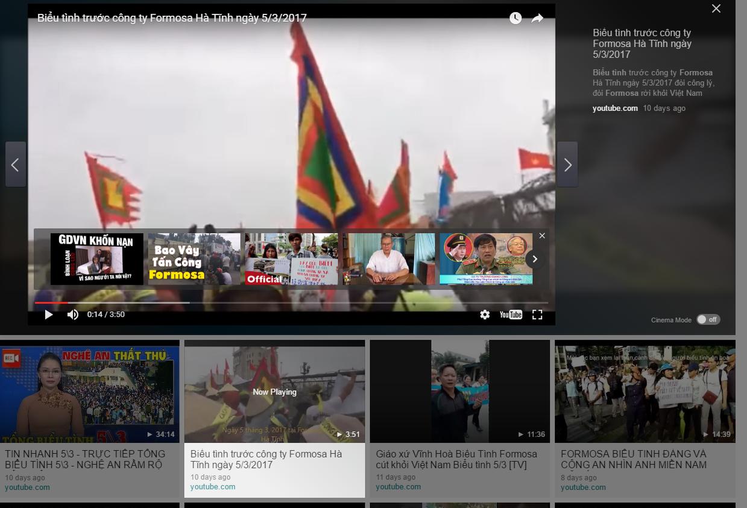This screenshot has width=747, height=508.
Task: Open the 11:36 Giáo xứ Vĩnh Hoà thumbnail
Action: pos(459,392)
